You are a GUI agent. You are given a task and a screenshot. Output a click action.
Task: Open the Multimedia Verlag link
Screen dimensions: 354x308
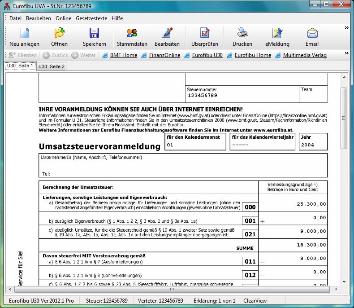point(305,55)
